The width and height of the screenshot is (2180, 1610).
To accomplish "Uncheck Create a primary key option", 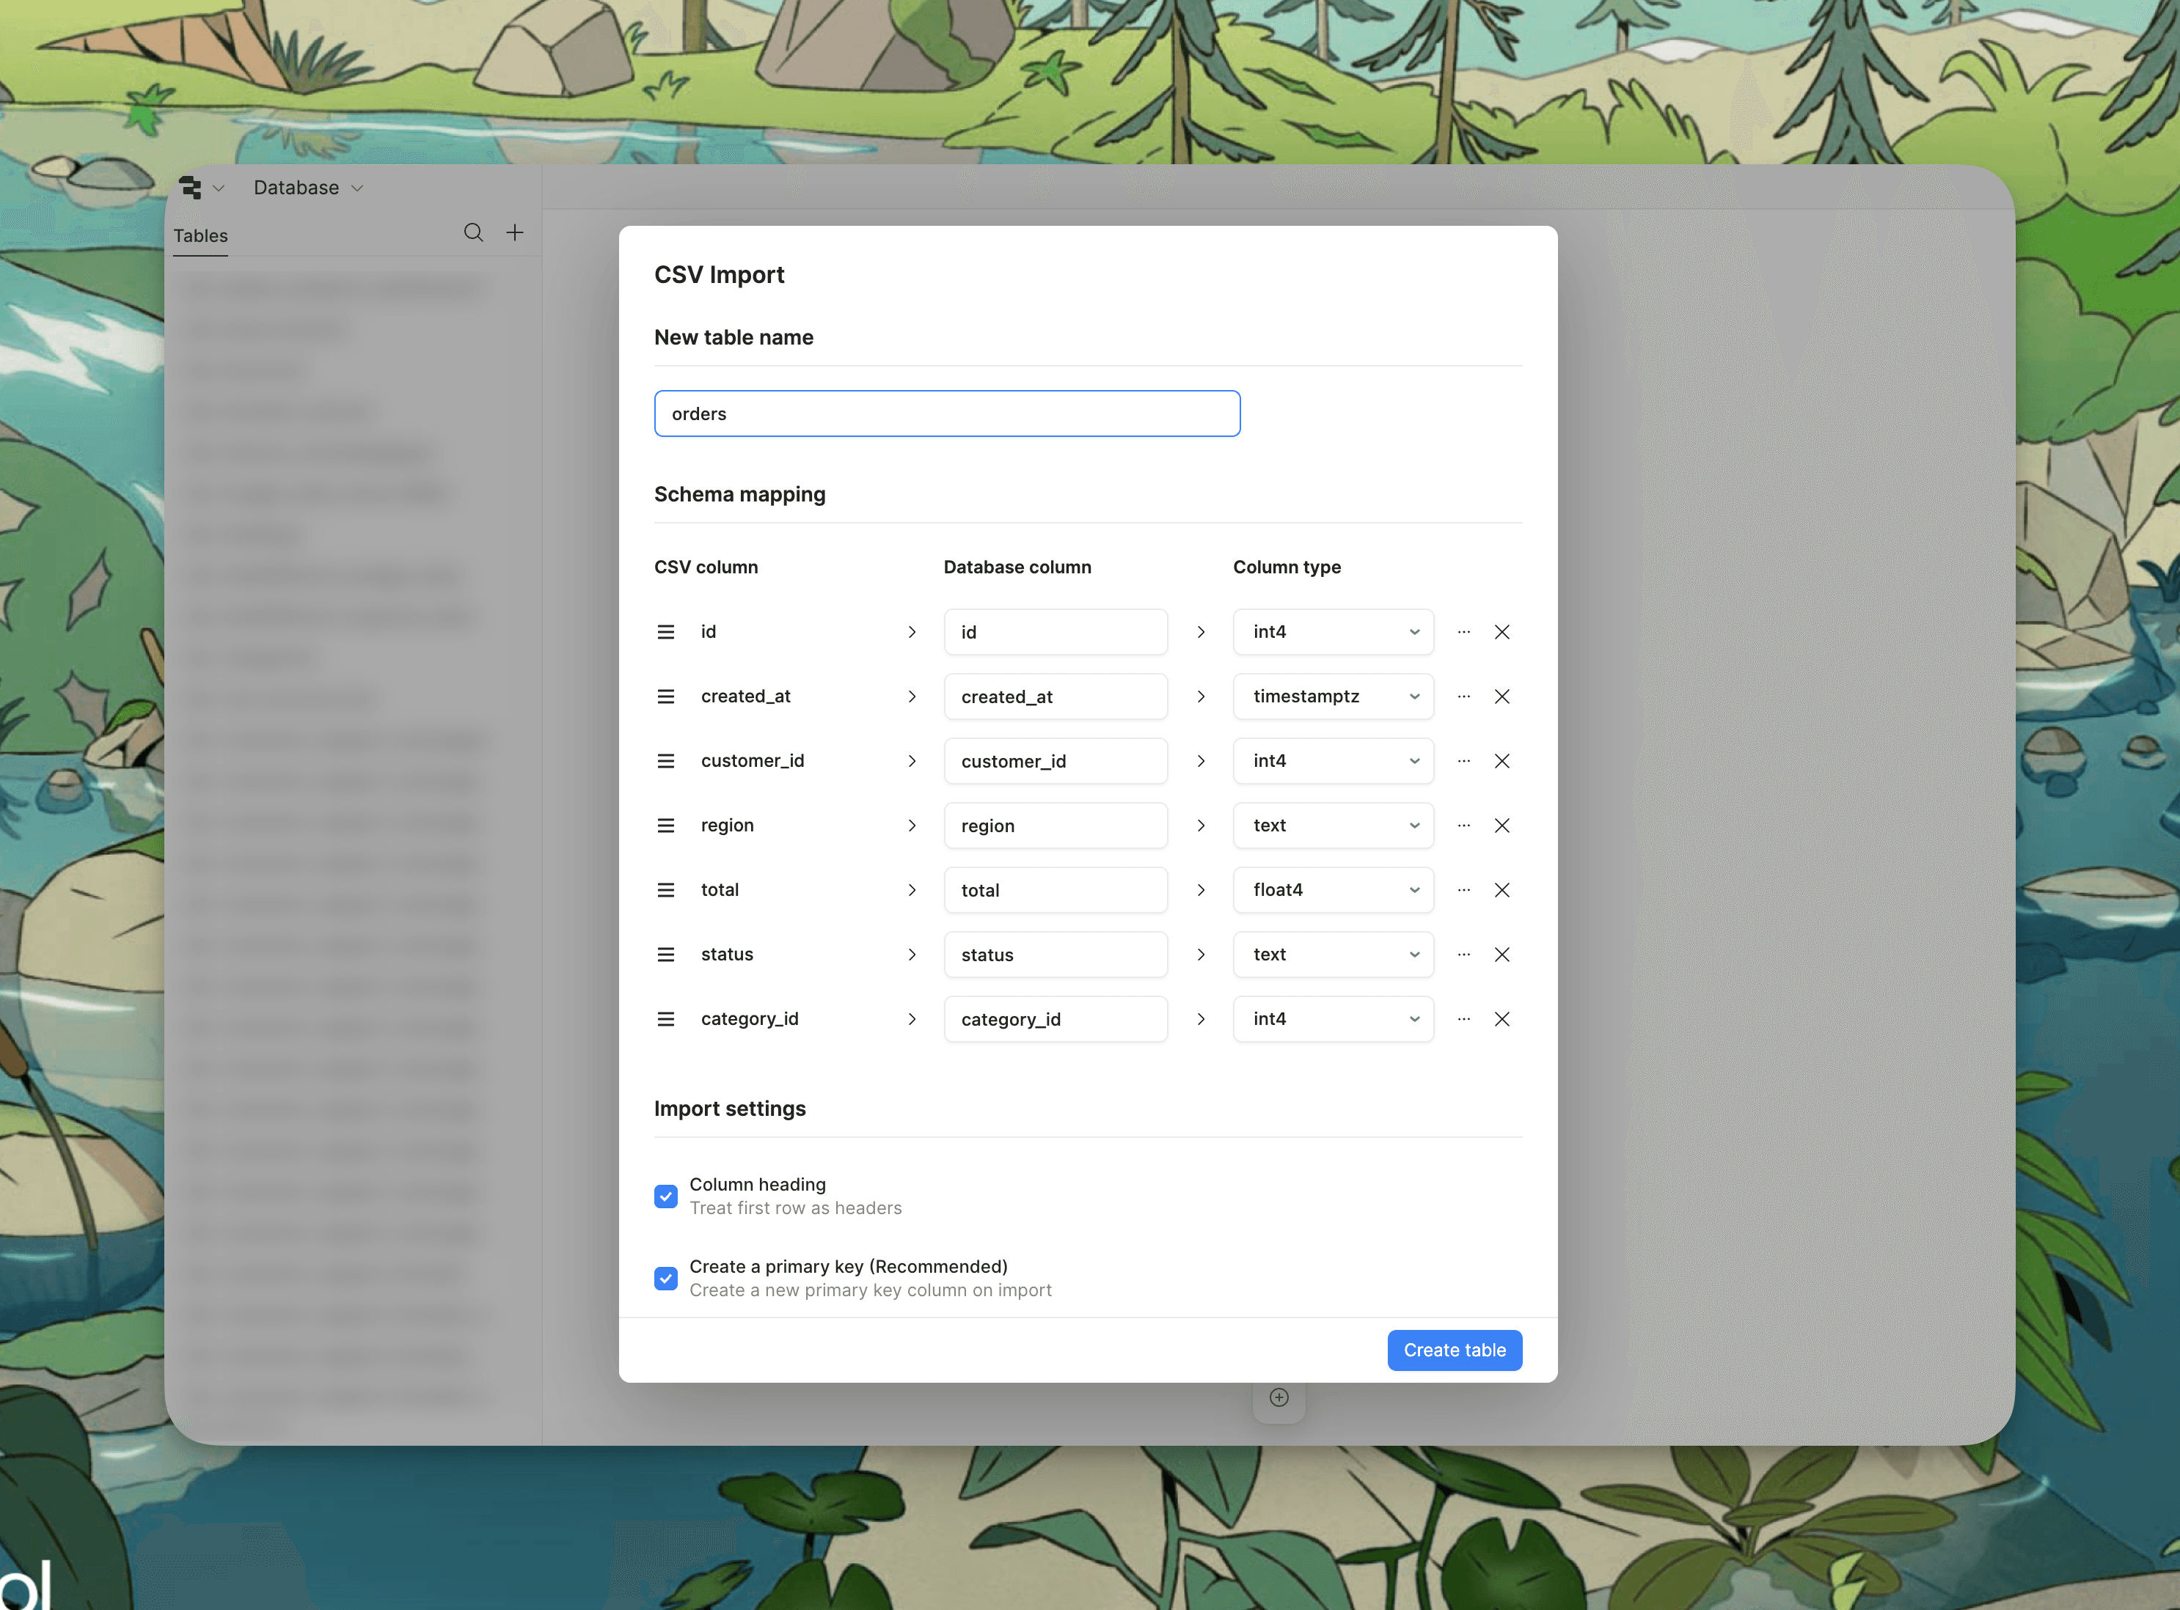I will [x=666, y=1278].
